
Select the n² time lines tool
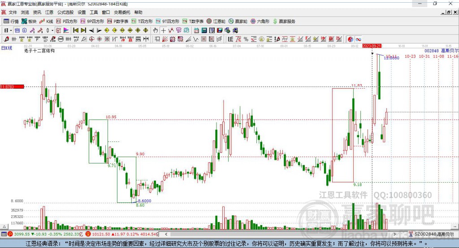click(76, 39)
